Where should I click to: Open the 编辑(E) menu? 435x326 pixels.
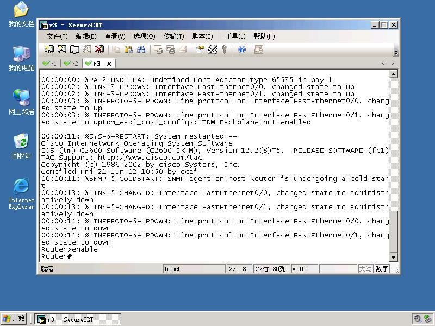click(x=86, y=36)
